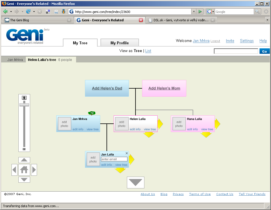Open the search engine selector dropdown
This screenshot has height=210, width=271.
tap(213, 12)
